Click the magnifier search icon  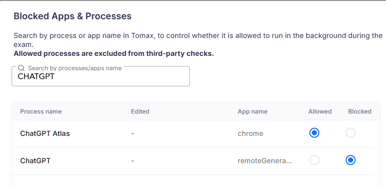point(21,68)
